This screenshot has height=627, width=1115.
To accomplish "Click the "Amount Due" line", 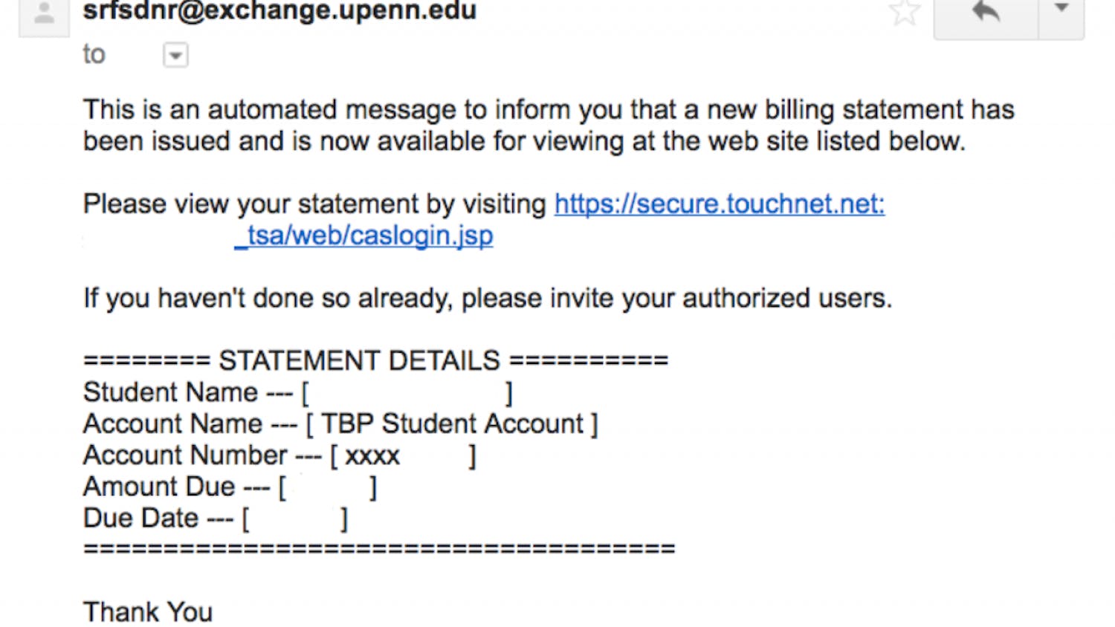I will [159, 487].
